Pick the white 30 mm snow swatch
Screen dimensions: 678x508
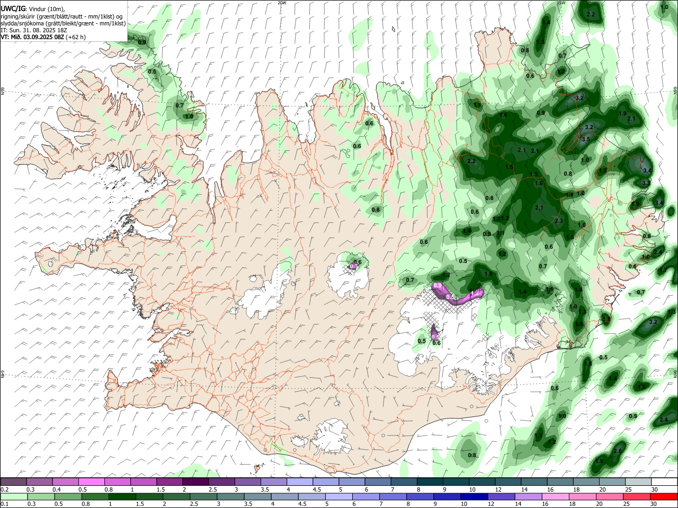tap(664, 482)
